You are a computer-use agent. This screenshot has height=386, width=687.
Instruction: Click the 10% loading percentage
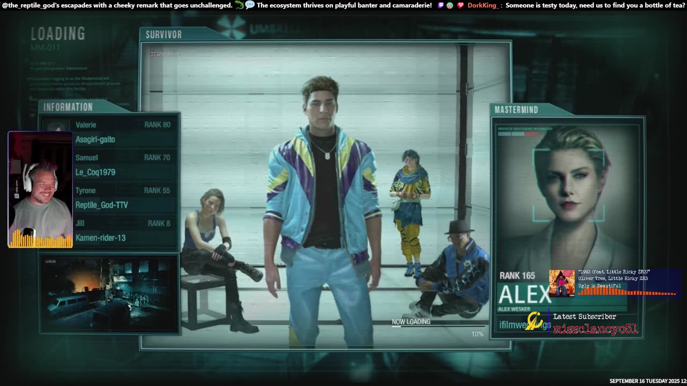point(477,334)
